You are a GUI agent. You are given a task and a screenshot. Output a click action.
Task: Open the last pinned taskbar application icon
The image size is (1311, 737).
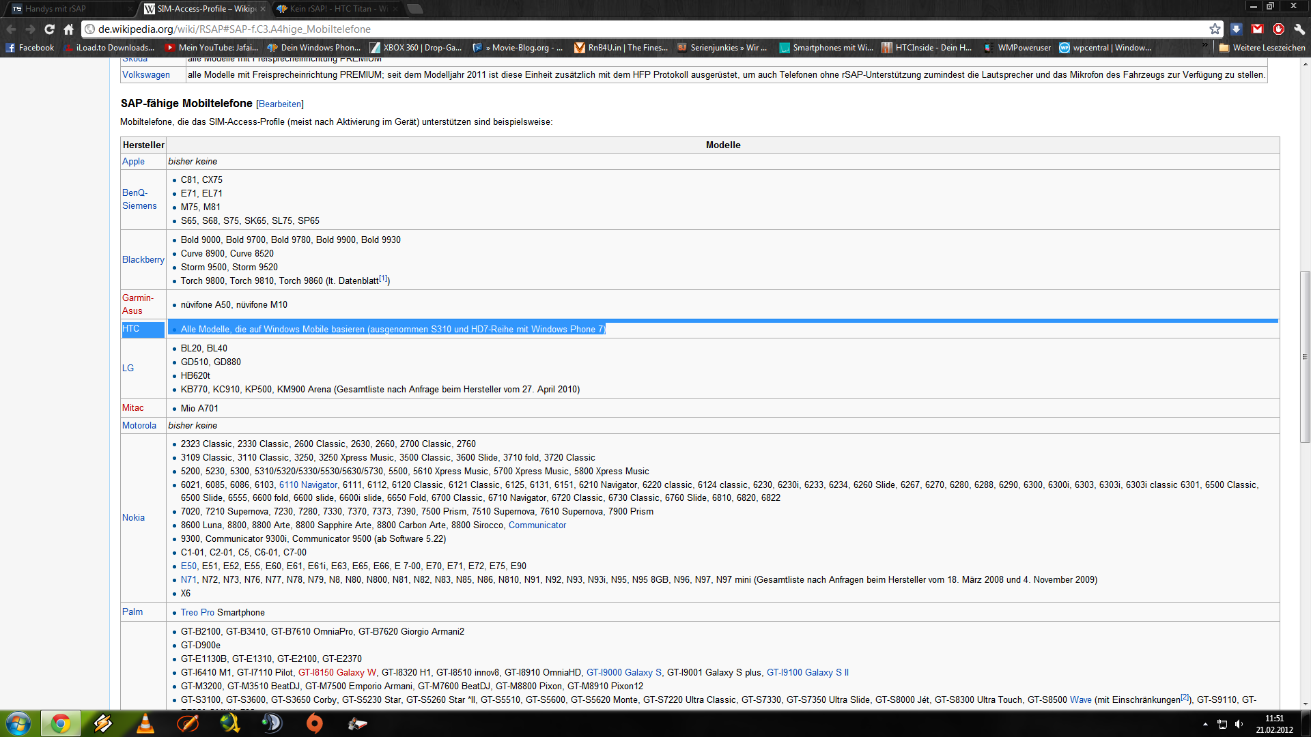(x=357, y=723)
